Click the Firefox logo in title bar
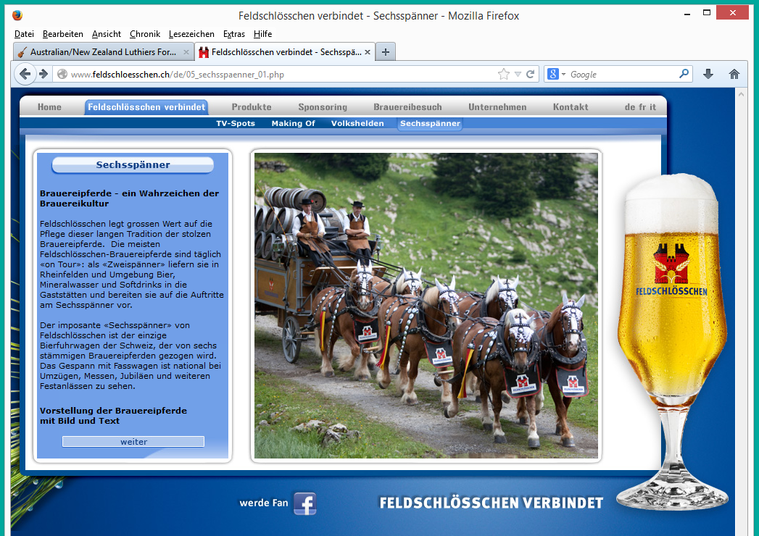Screen dimensions: 759x536 (x=18, y=15)
